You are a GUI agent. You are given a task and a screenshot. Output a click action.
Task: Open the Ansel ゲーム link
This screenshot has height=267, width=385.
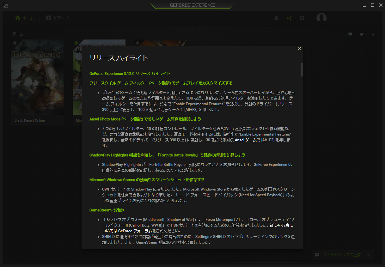click(x=245, y=140)
